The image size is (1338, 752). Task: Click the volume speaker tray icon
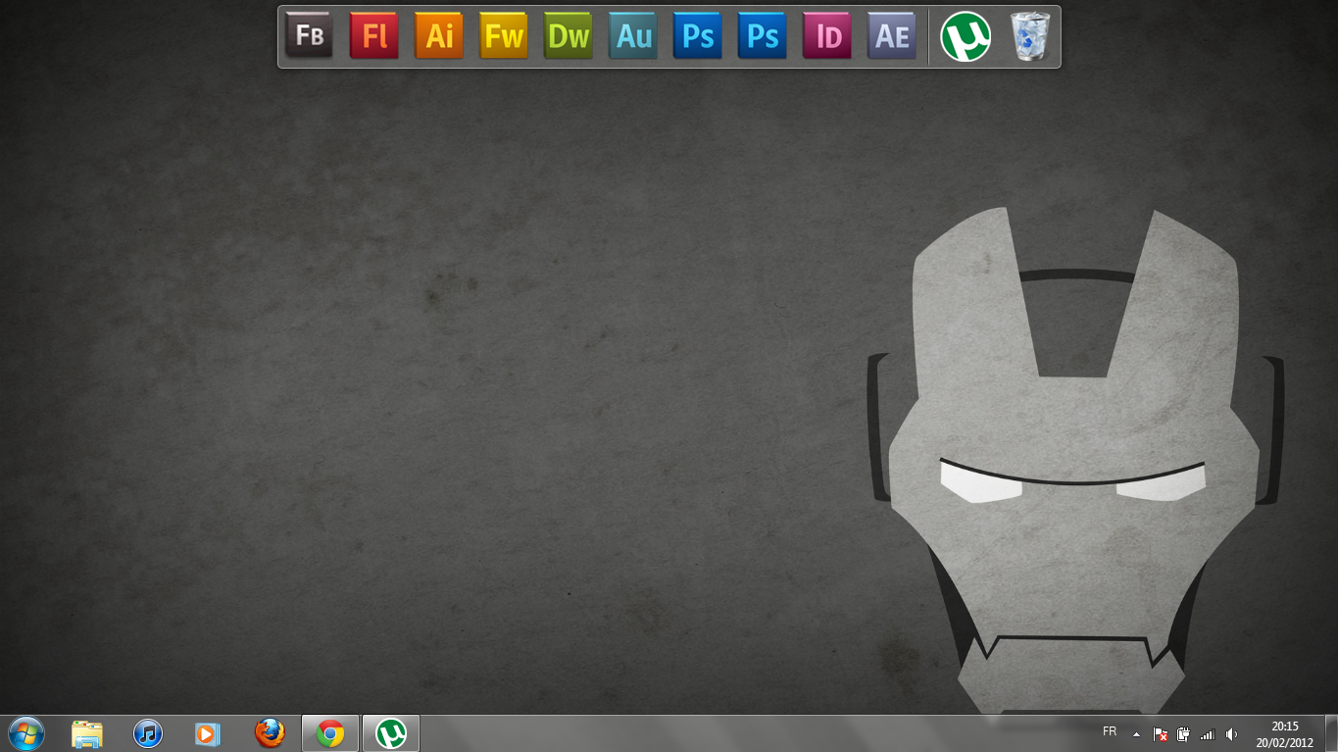tap(1231, 733)
